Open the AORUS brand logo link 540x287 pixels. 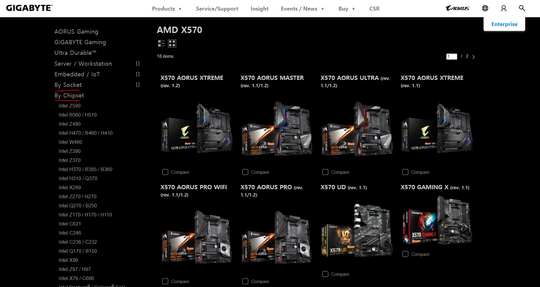click(x=458, y=8)
